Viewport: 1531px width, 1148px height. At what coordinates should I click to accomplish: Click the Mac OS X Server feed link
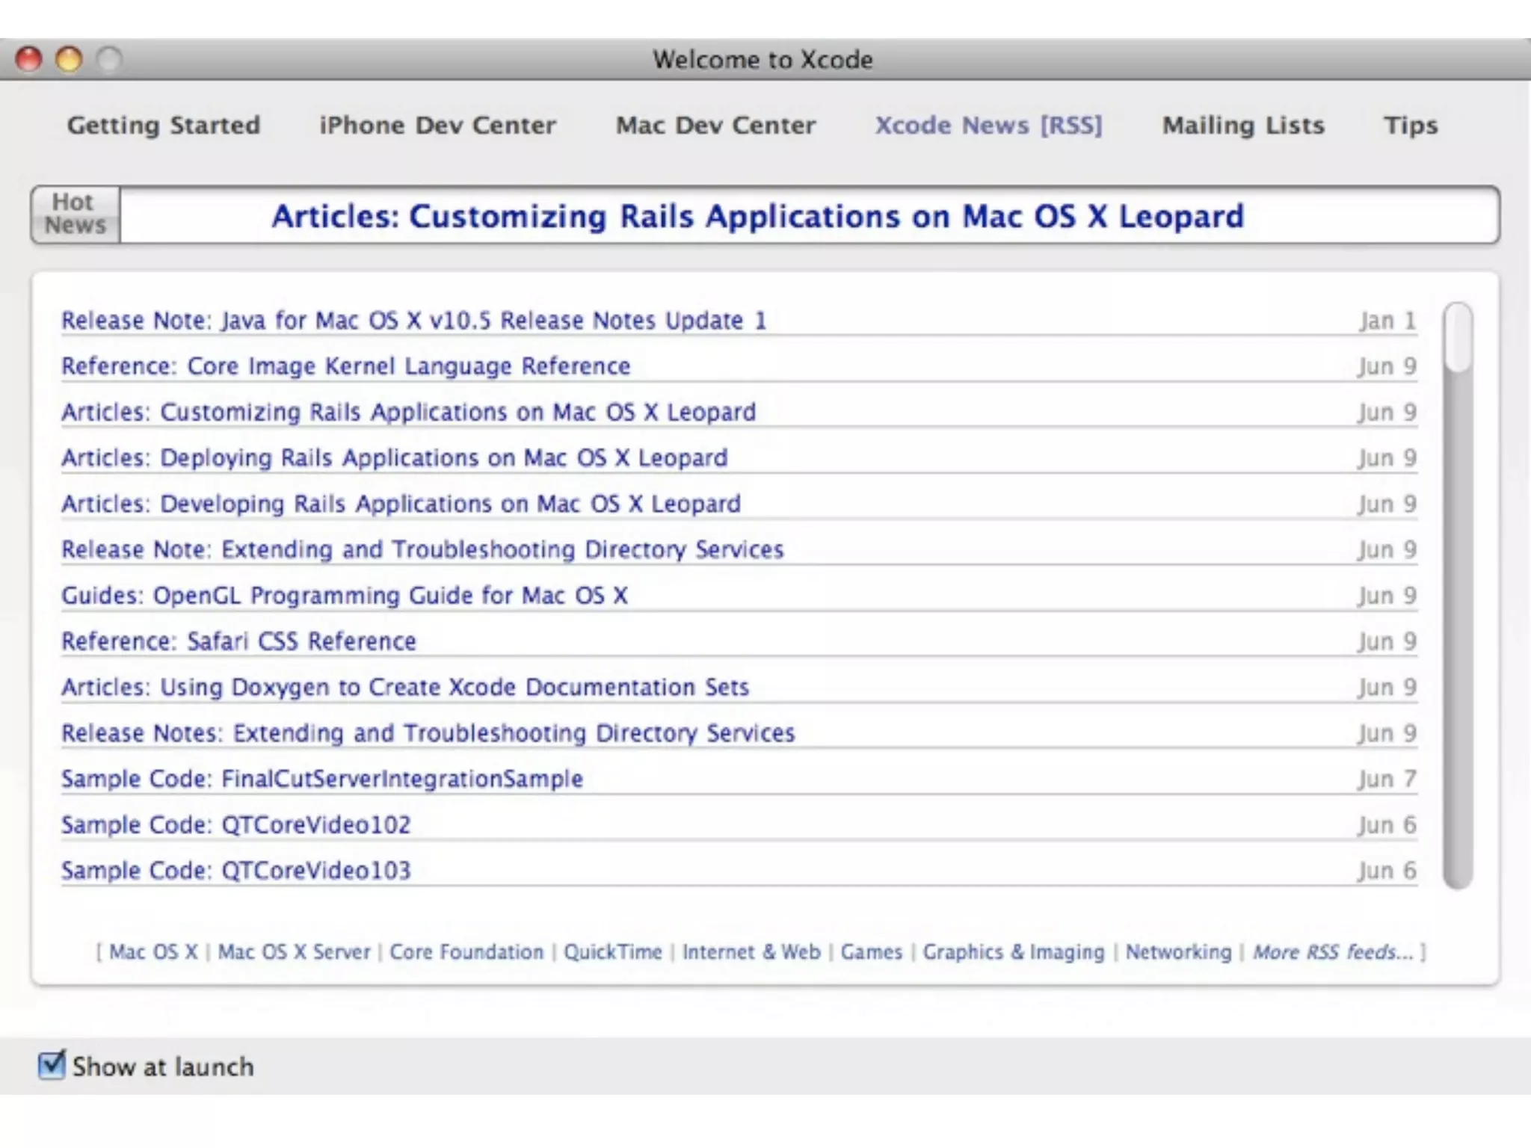click(x=294, y=952)
